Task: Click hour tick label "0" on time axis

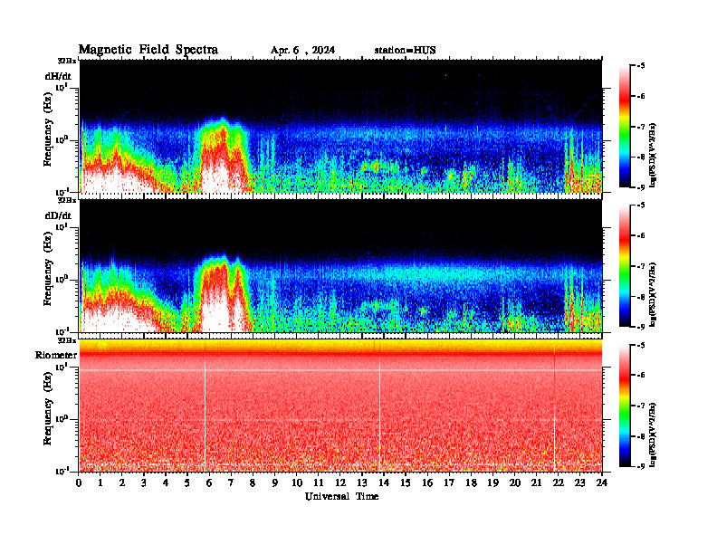Action: (x=79, y=482)
